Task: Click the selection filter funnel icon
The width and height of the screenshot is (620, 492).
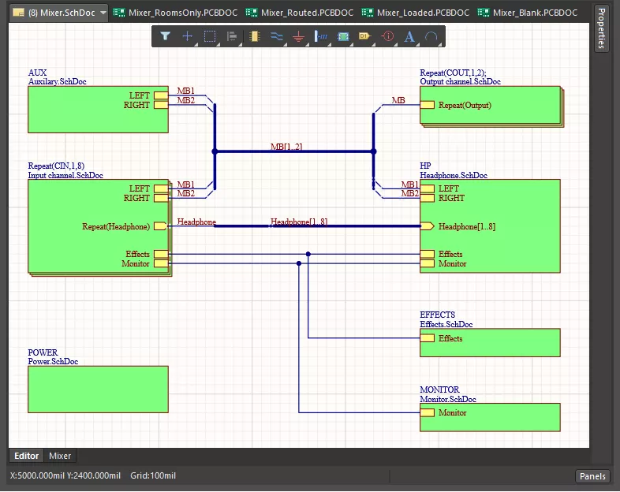Action: point(165,36)
